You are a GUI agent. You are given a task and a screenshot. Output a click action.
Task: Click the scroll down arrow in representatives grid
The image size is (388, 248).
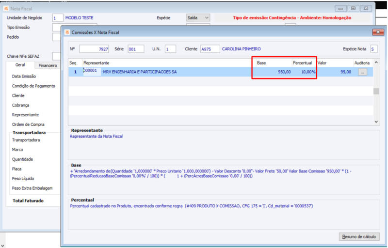click(x=376, y=122)
